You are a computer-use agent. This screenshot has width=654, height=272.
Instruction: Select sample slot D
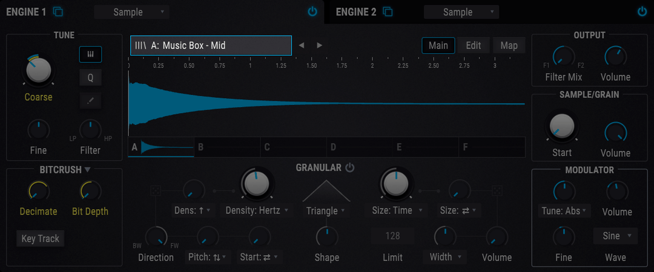[x=360, y=147]
